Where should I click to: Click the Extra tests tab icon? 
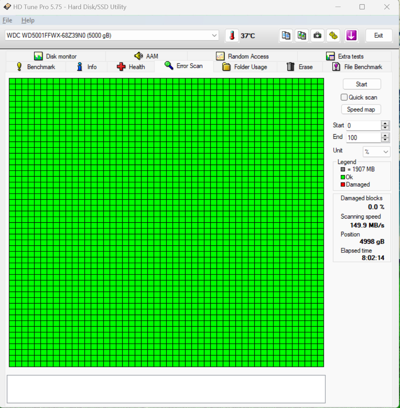(330, 56)
